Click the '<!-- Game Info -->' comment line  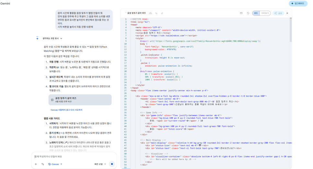click(x=151, y=113)
